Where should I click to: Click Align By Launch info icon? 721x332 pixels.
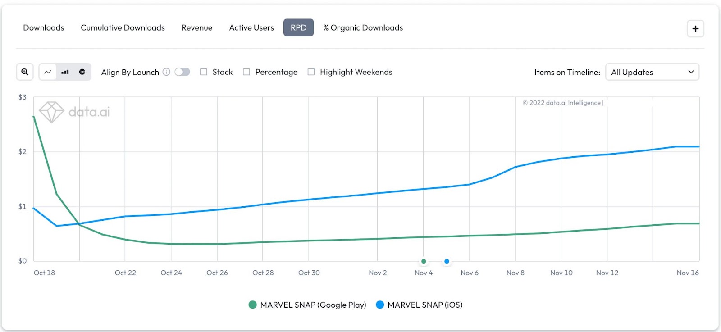pyautogui.click(x=166, y=72)
